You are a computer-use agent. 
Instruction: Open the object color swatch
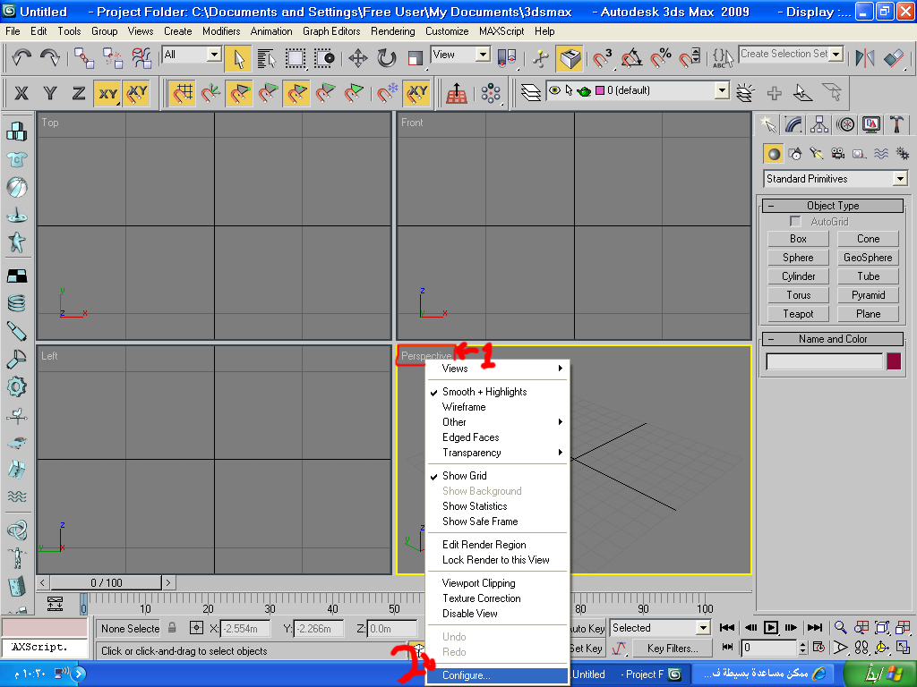point(894,361)
